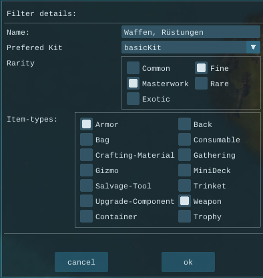Enable the Common rarity checkbox
The image size is (263, 278).
(x=133, y=68)
